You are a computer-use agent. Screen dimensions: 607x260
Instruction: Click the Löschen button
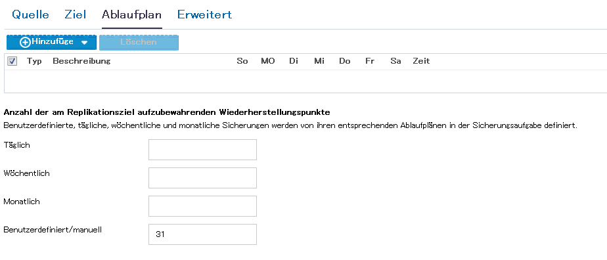click(x=139, y=43)
